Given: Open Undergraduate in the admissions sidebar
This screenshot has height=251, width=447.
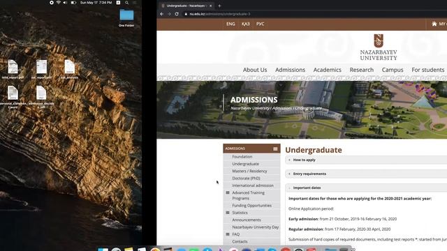Looking at the screenshot, I should point(245,164).
